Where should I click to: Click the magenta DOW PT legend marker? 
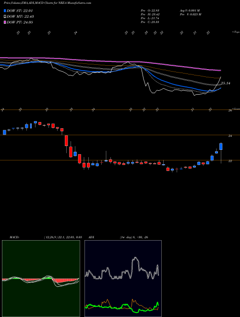pyautogui.click(x=5, y=22)
